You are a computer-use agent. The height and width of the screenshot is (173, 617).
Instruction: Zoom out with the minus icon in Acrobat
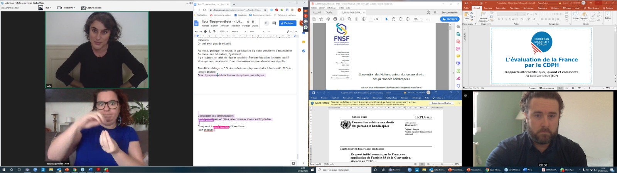pyautogui.click(x=400, y=19)
